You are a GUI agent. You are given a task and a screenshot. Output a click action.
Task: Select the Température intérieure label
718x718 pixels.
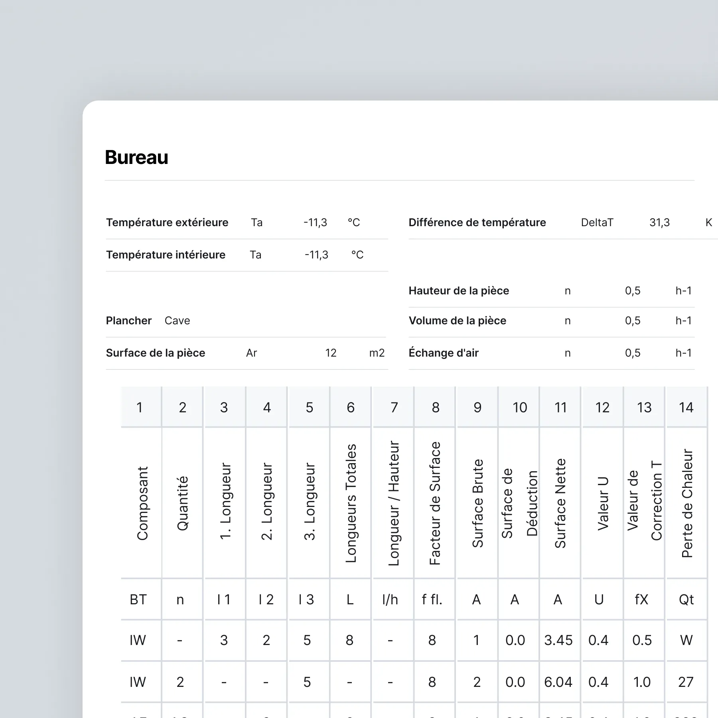point(166,254)
